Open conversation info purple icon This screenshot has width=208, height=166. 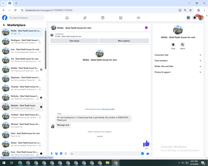coord(146,28)
